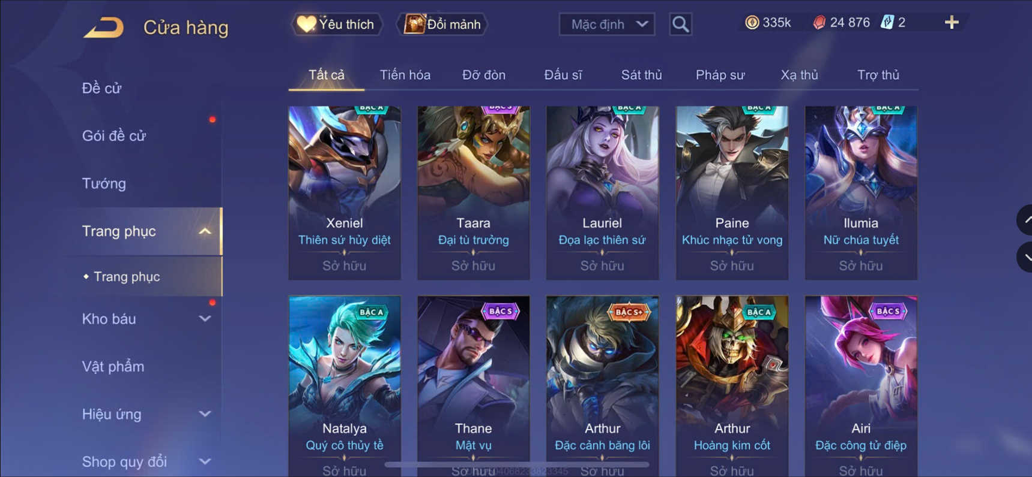Add currency with the plus icon
Screen dimensions: 1032x477
[x=952, y=23]
